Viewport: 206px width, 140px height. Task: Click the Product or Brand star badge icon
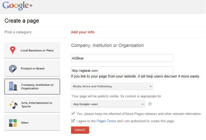pyautogui.click(x=13, y=68)
